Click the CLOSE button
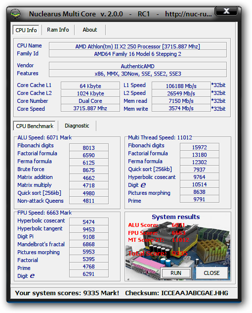The width and height of the screenshot is (252, 313). [211, 273]
